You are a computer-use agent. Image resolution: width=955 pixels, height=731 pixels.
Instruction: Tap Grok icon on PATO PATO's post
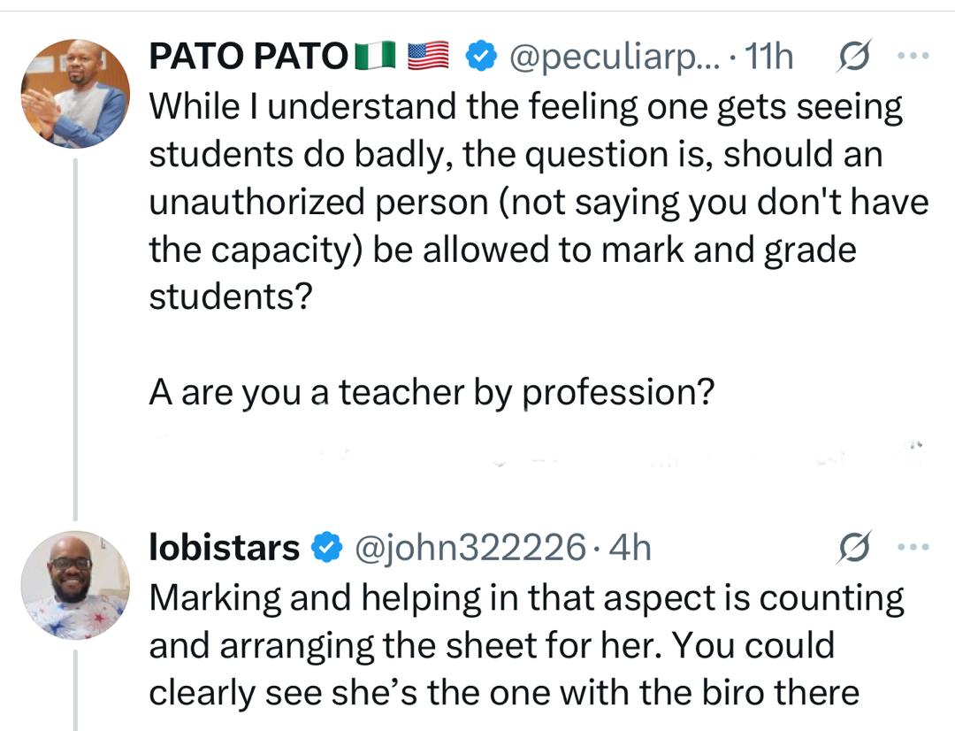855,56
